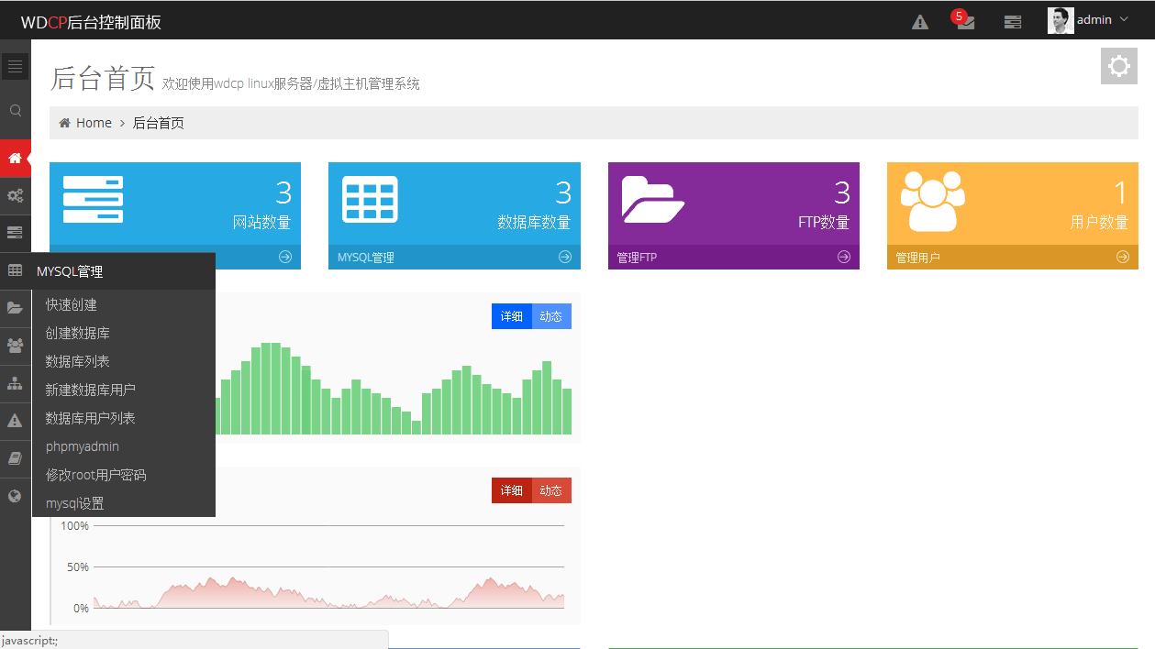Click the 后台首页 breadcrumb text
1155x649 pixels.
point(159,123)
